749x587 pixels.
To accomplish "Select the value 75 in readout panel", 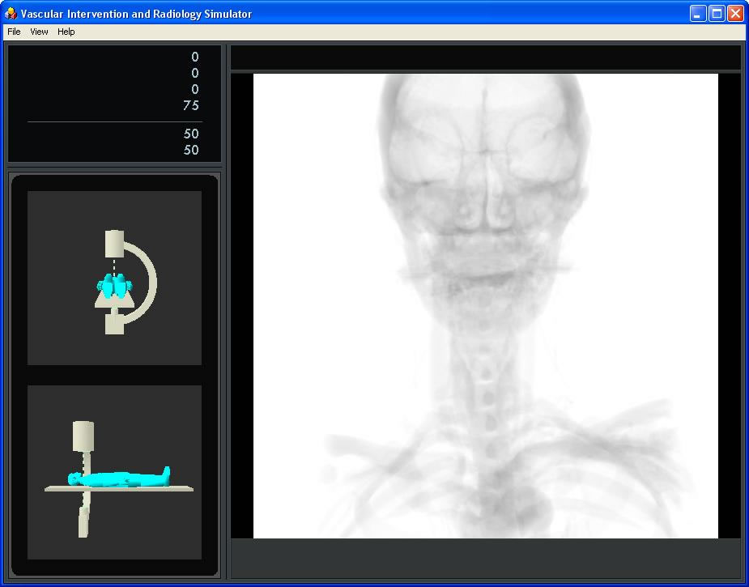I will pyautogui.click(x=190, y=105).
